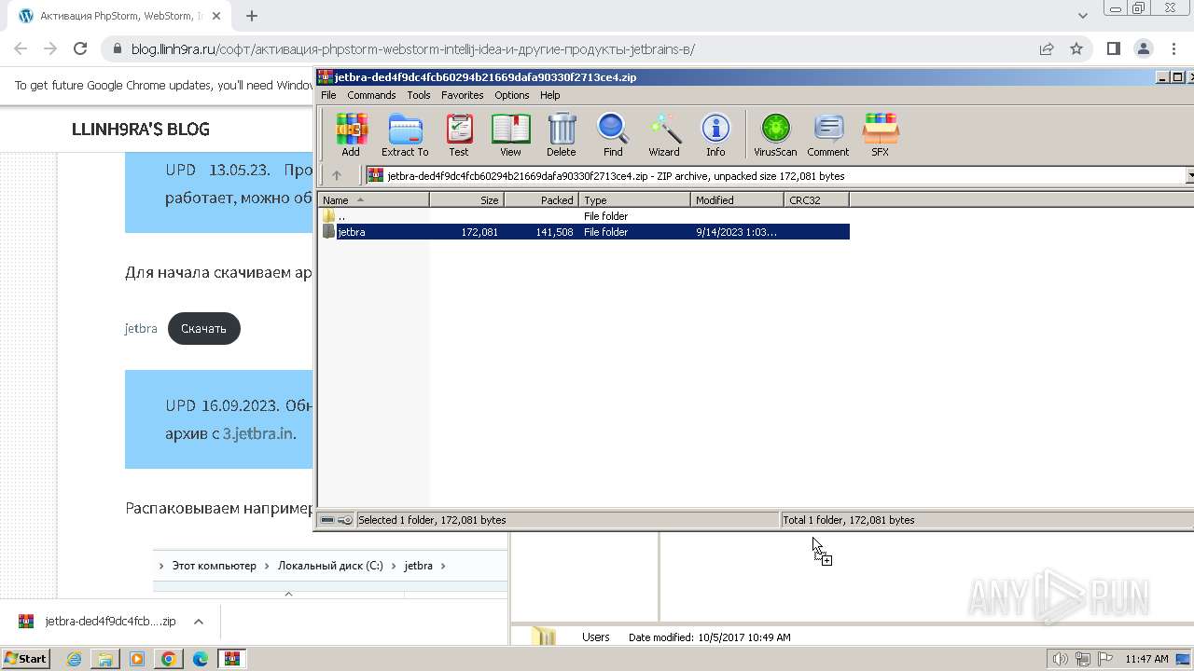Click the taskbar clock showing 11:47 AM

click(x=1146, y=659)
